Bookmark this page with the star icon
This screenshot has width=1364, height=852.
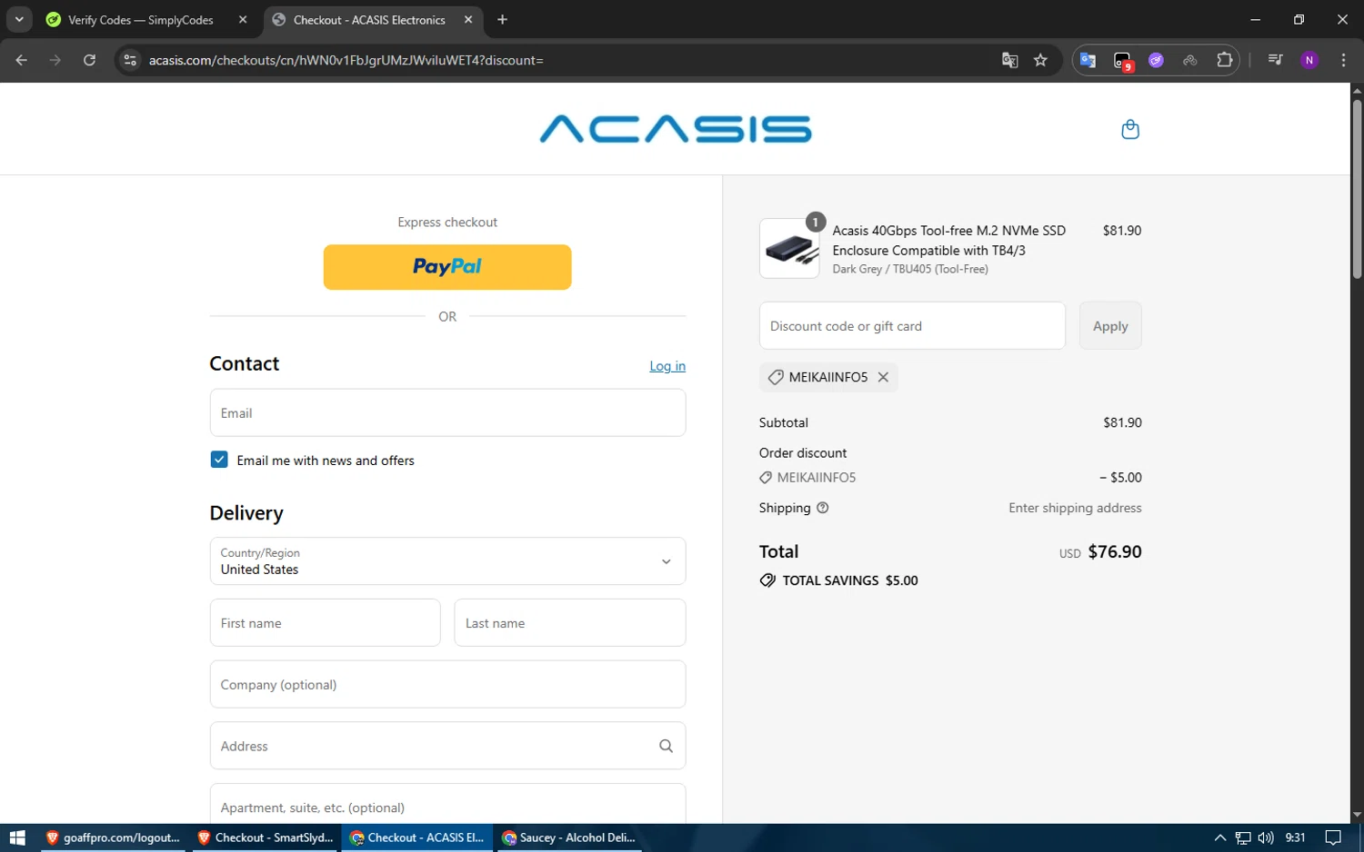click(1040, 60)
